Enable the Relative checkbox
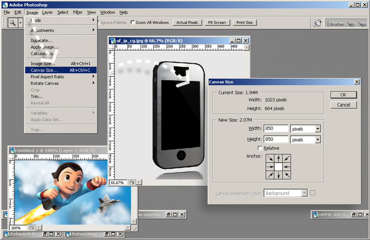This screenshot has width=370, height=240. click(x=260, y=148)
